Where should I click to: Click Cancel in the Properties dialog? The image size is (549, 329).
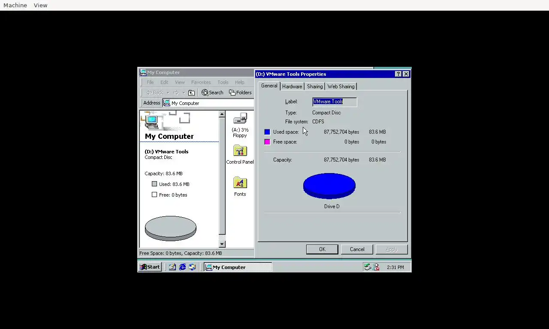pos(357,249)
